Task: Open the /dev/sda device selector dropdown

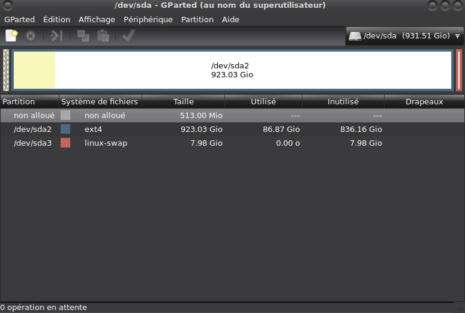Action: [404, 36]
